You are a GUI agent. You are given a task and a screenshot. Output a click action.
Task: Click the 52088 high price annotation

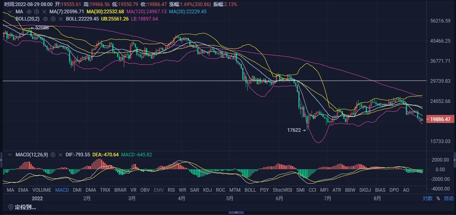click(x=39, y=28)
